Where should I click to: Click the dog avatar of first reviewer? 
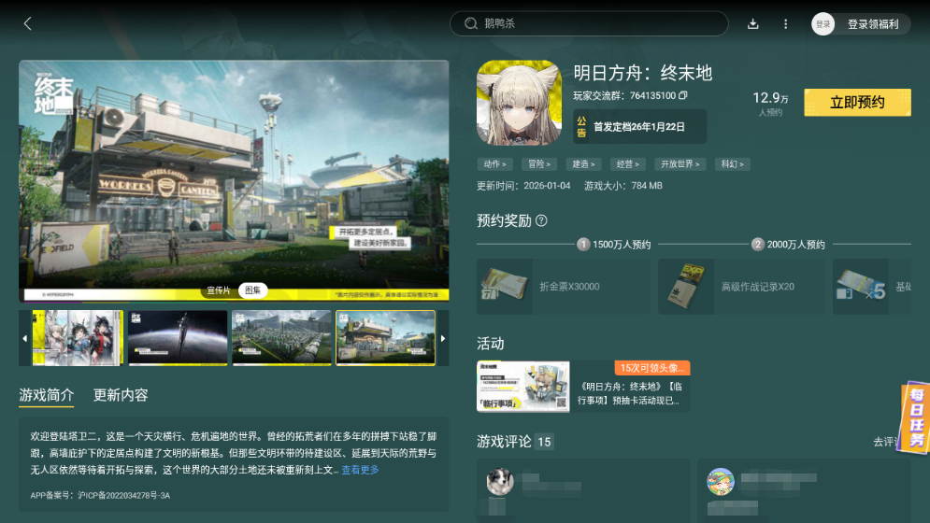500,481
